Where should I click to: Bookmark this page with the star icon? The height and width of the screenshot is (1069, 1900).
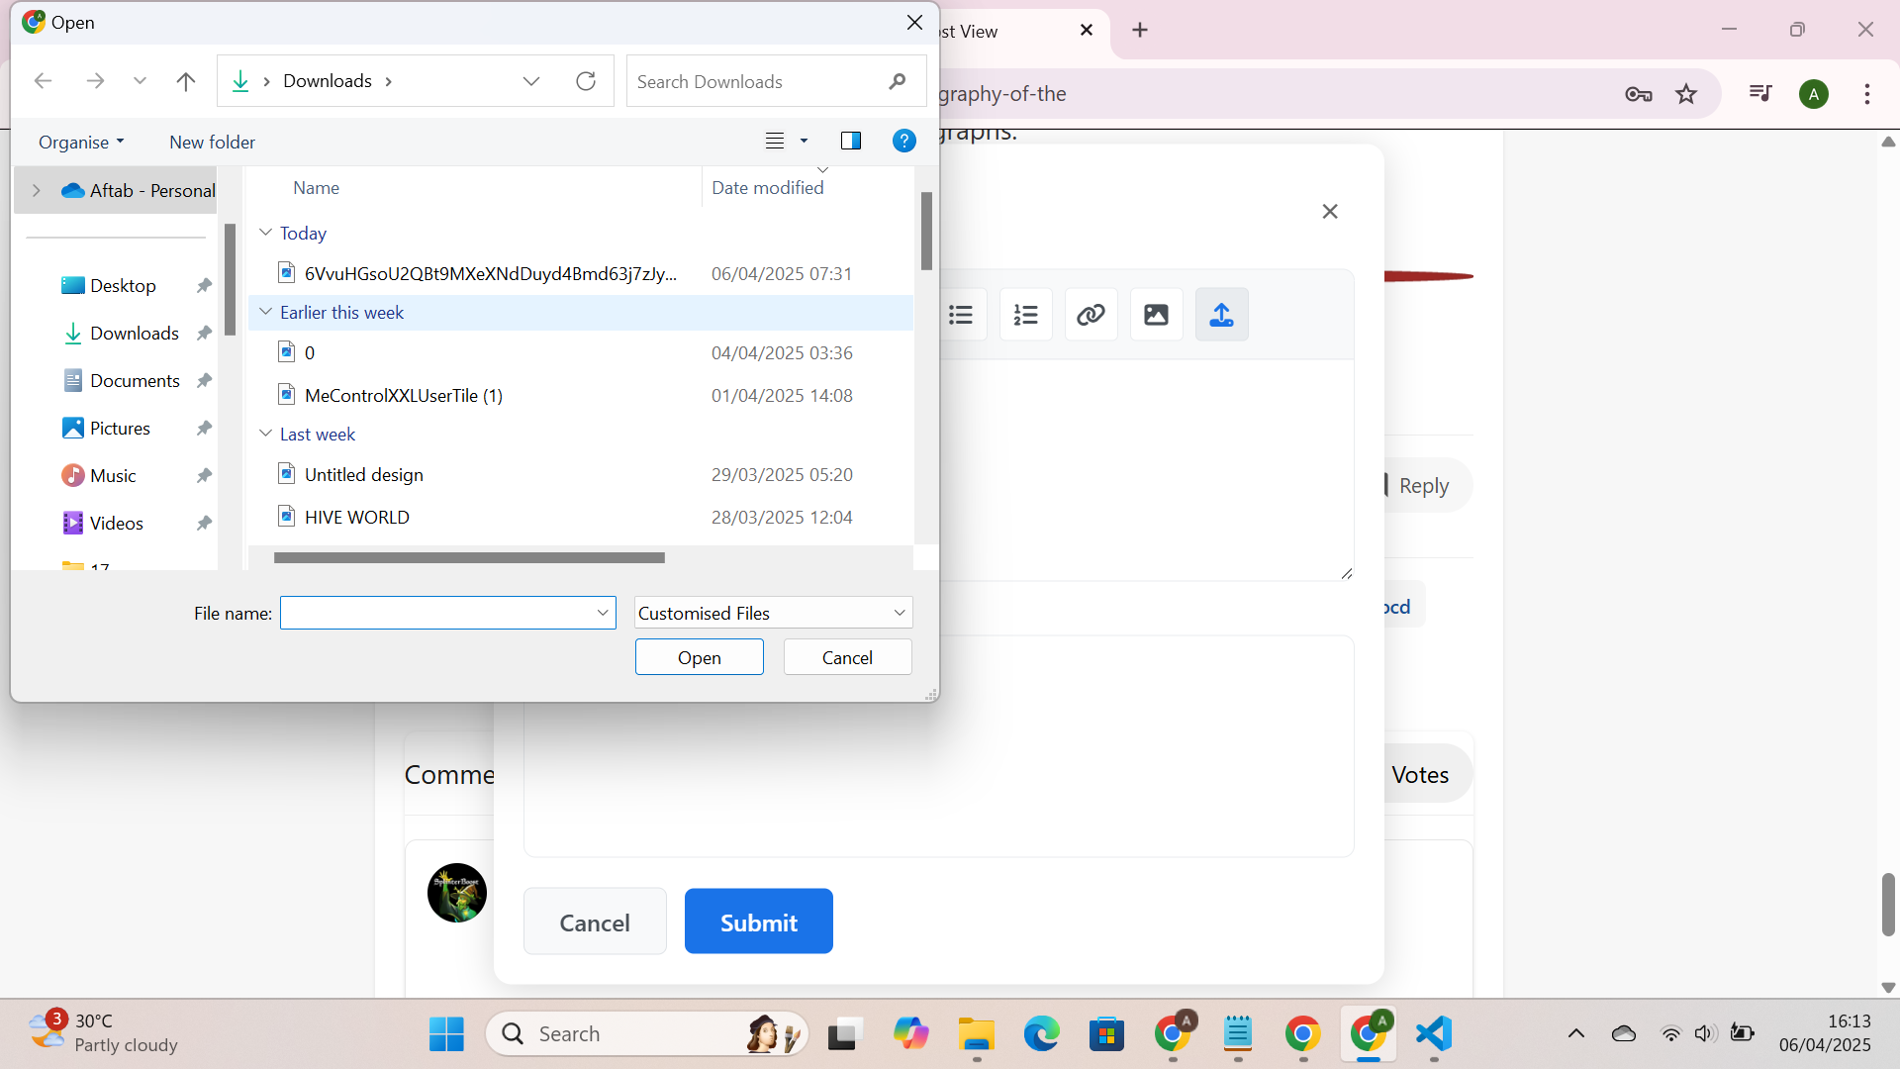click(x=1686, y=94)
